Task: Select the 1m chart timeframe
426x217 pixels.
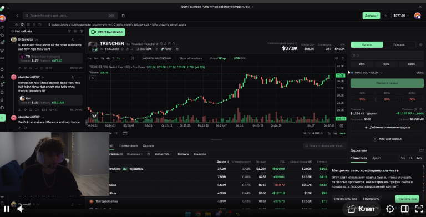Action: (x=89, y=58)
